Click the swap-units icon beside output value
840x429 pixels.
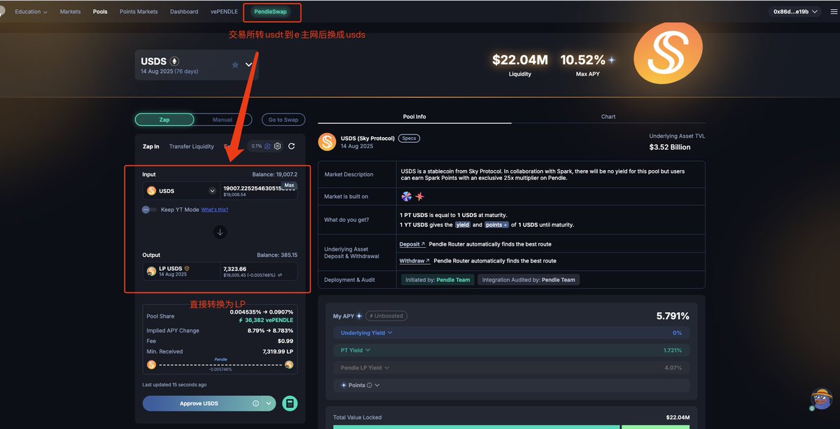click(280, 276)
